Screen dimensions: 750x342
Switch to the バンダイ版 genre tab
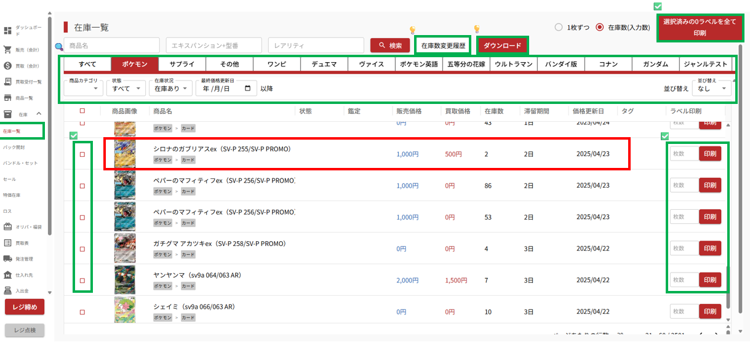click(561, 64)
